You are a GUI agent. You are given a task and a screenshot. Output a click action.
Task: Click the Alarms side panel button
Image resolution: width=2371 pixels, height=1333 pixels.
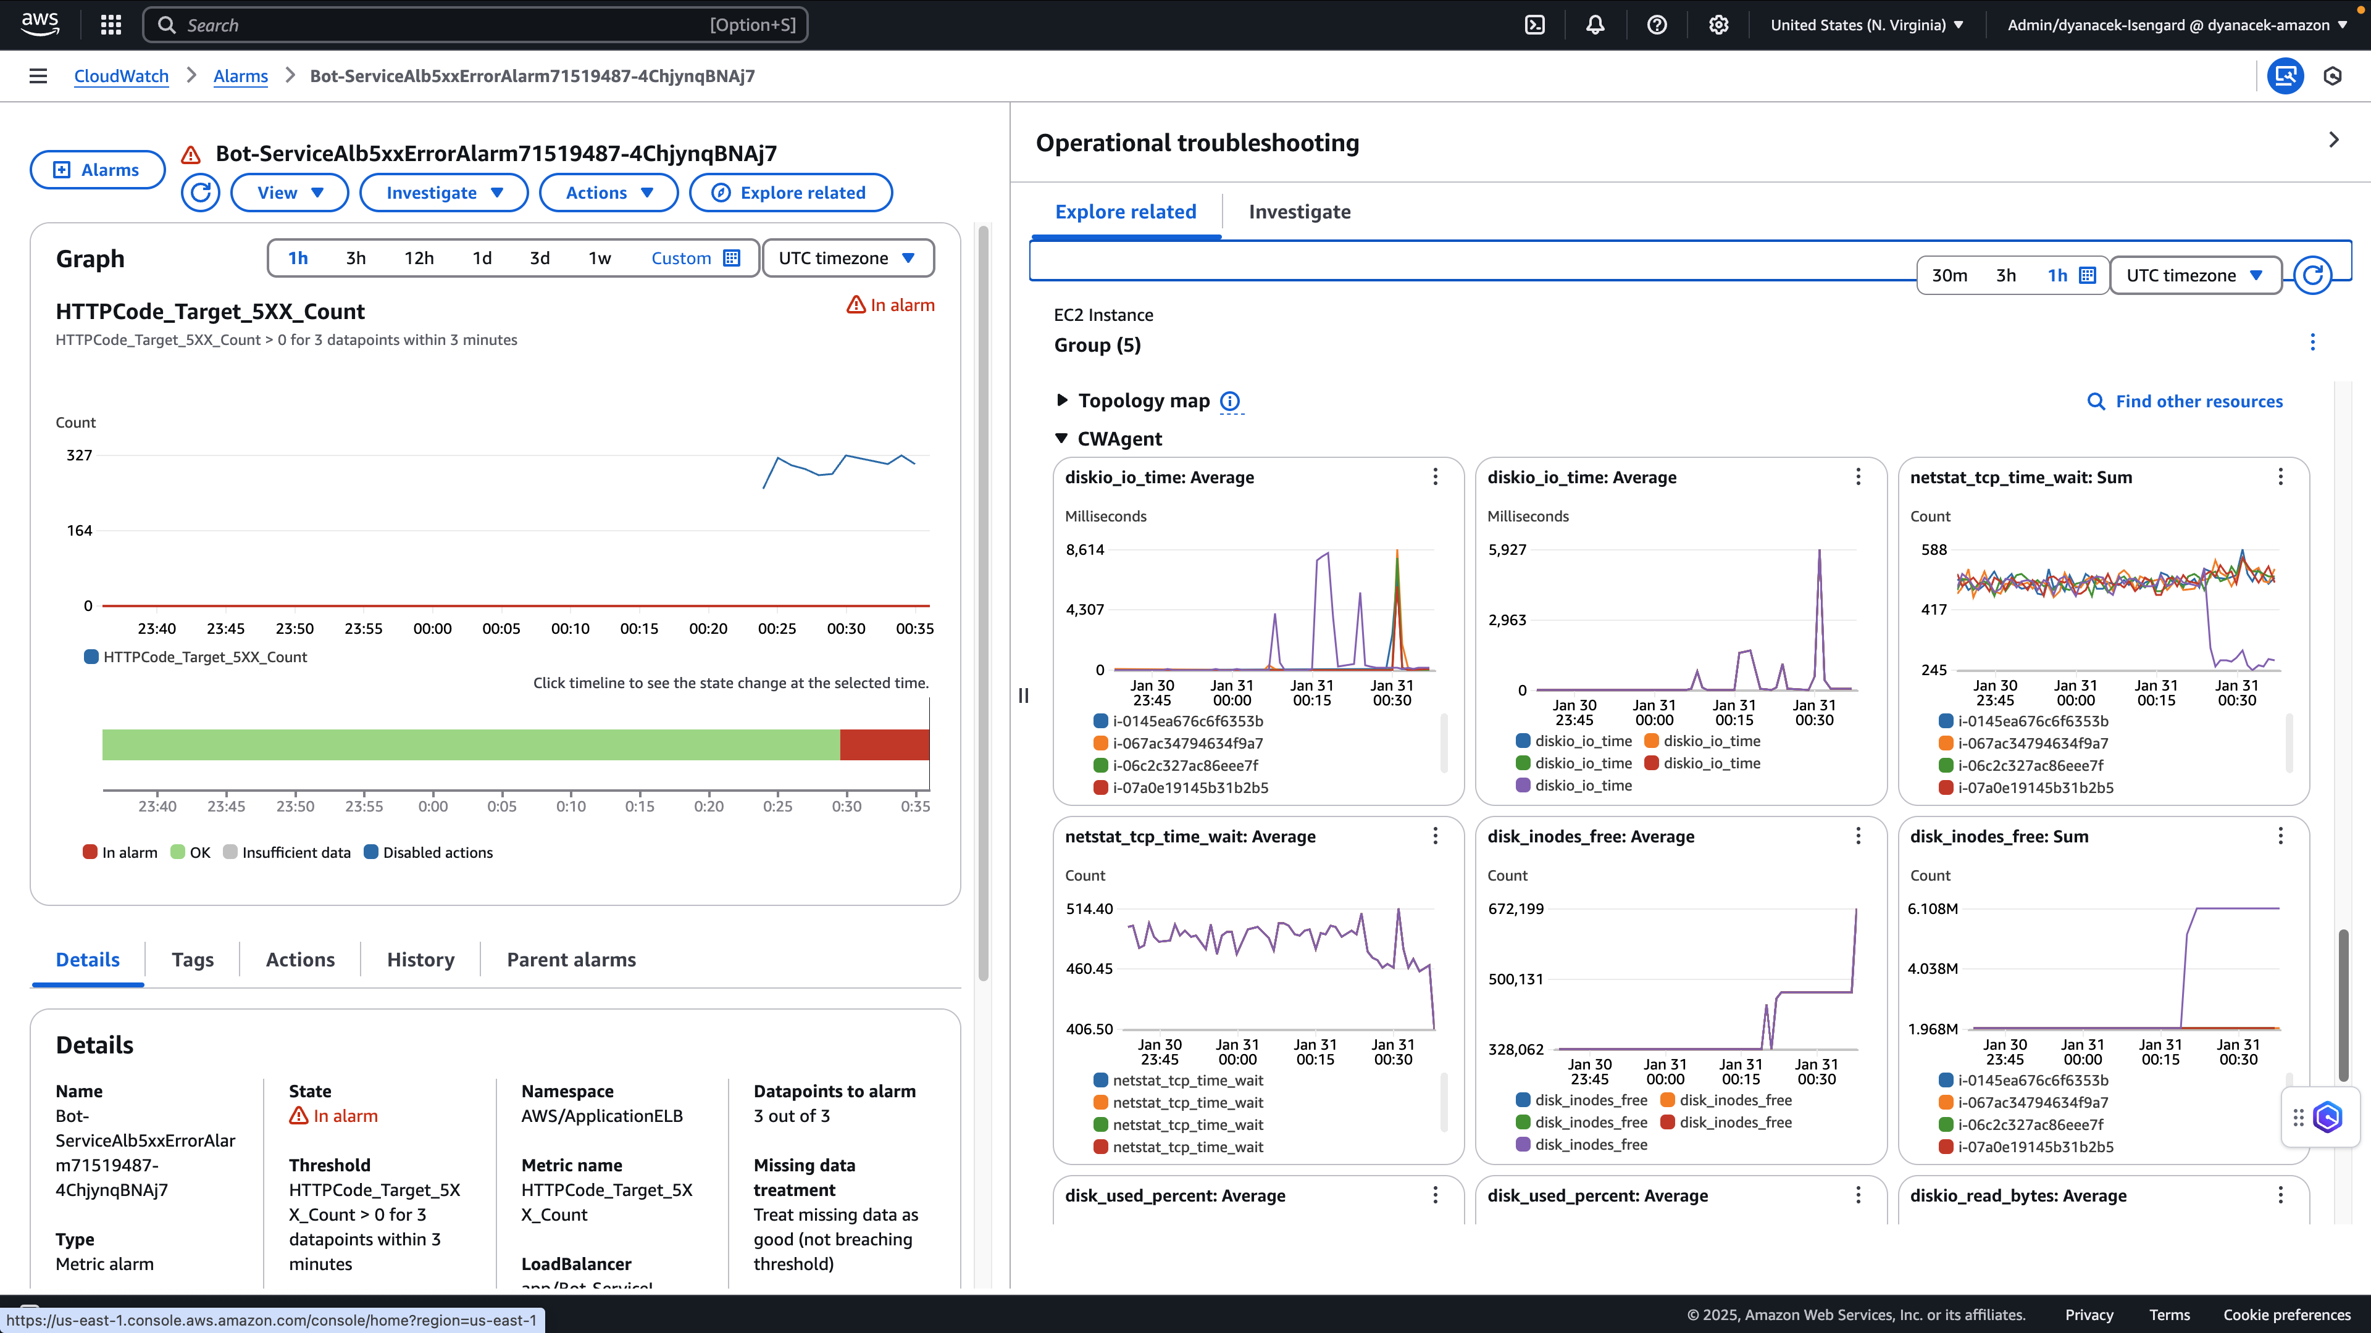[x=98, y=169]
